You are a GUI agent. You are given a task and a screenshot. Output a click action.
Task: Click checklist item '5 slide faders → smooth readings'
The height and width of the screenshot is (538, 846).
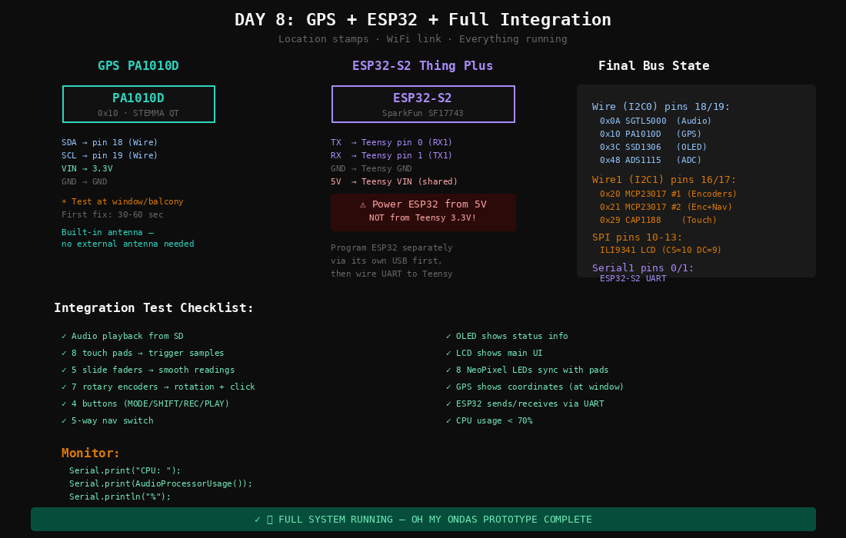(x=148, y=370)
